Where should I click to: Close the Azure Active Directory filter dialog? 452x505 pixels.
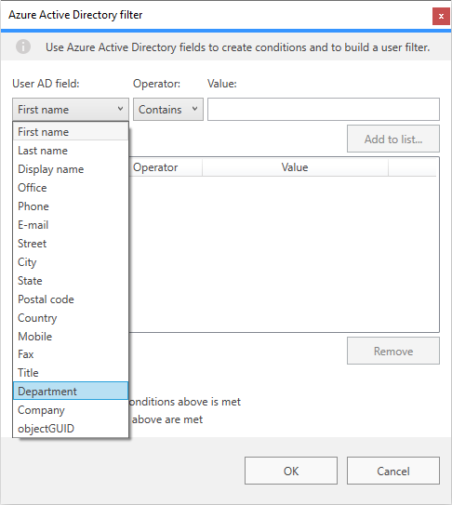click(x=441, y=16)
